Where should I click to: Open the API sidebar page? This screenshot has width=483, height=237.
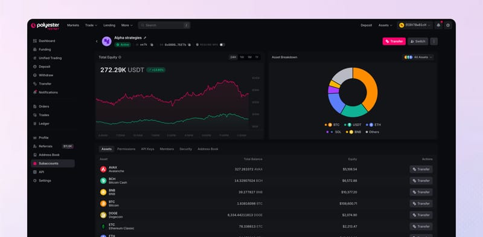click(x=53, y=172)
